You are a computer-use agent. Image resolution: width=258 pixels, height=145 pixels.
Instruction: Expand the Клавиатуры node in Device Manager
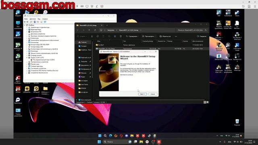click(27, 38)
